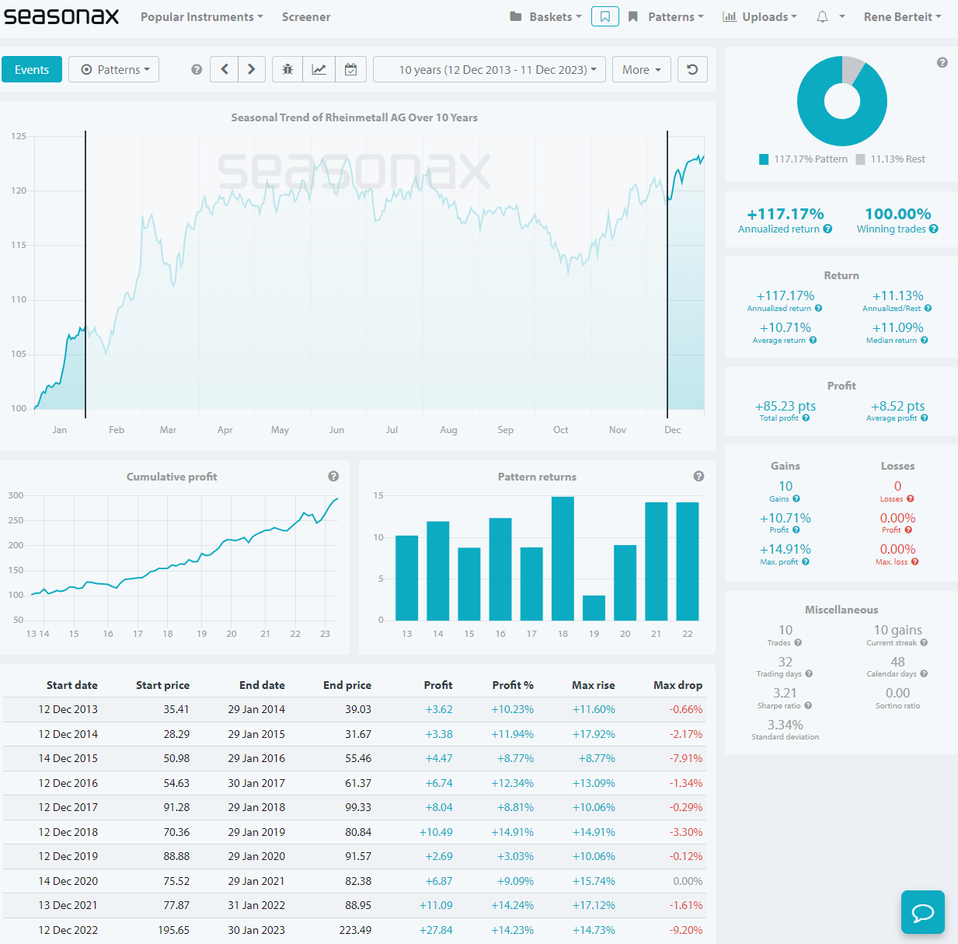
Task: Click the seasonax logo
Action: (x=61, y=16)
